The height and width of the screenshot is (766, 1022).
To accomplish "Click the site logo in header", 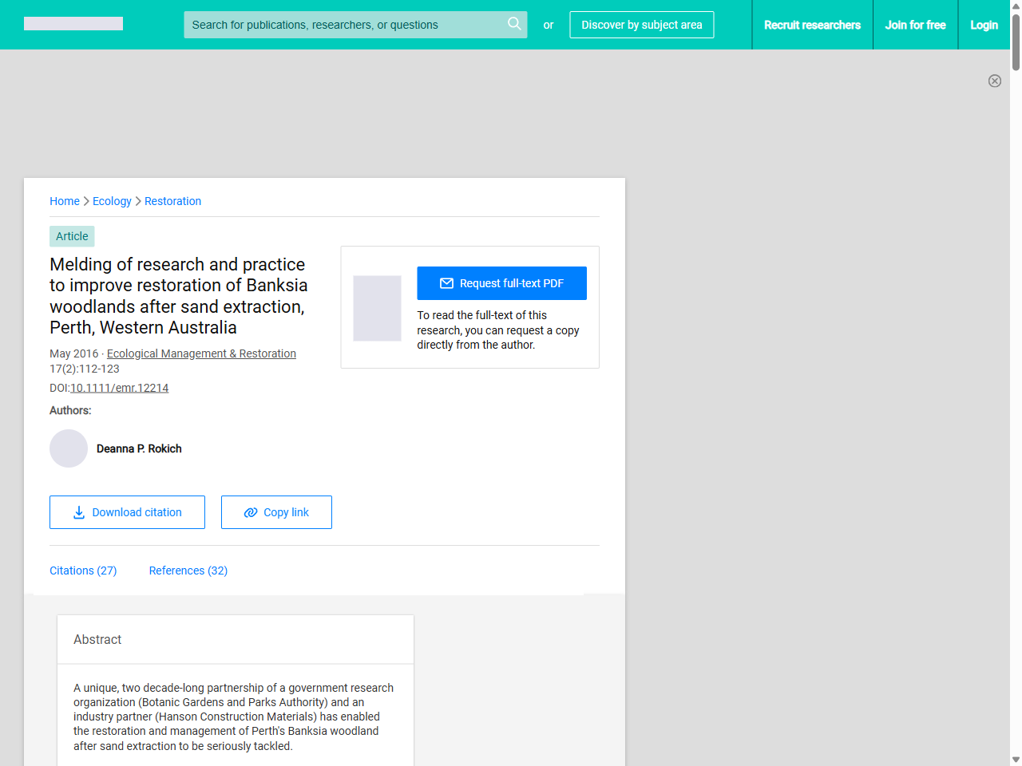I will pos(73,24).
